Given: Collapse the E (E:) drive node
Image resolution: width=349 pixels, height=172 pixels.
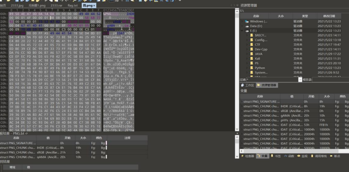Looking at the screenshot, I should pyautogui.click(x=242, y=31).
